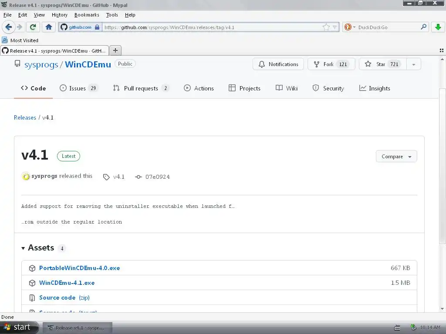Screen dimensions: 446x334
Task: Open downloads with green arrow icon
Action: click(438, 27)
